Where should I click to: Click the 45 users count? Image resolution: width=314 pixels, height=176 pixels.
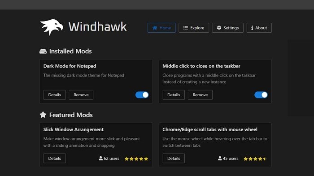[x=231, y=159]
